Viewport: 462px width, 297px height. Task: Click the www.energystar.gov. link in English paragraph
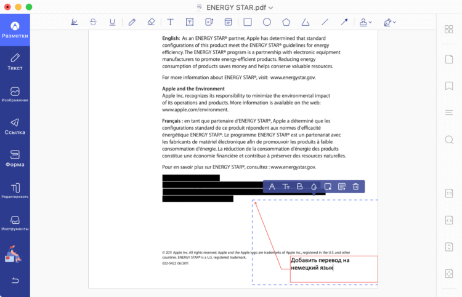(x=293, y=77)
